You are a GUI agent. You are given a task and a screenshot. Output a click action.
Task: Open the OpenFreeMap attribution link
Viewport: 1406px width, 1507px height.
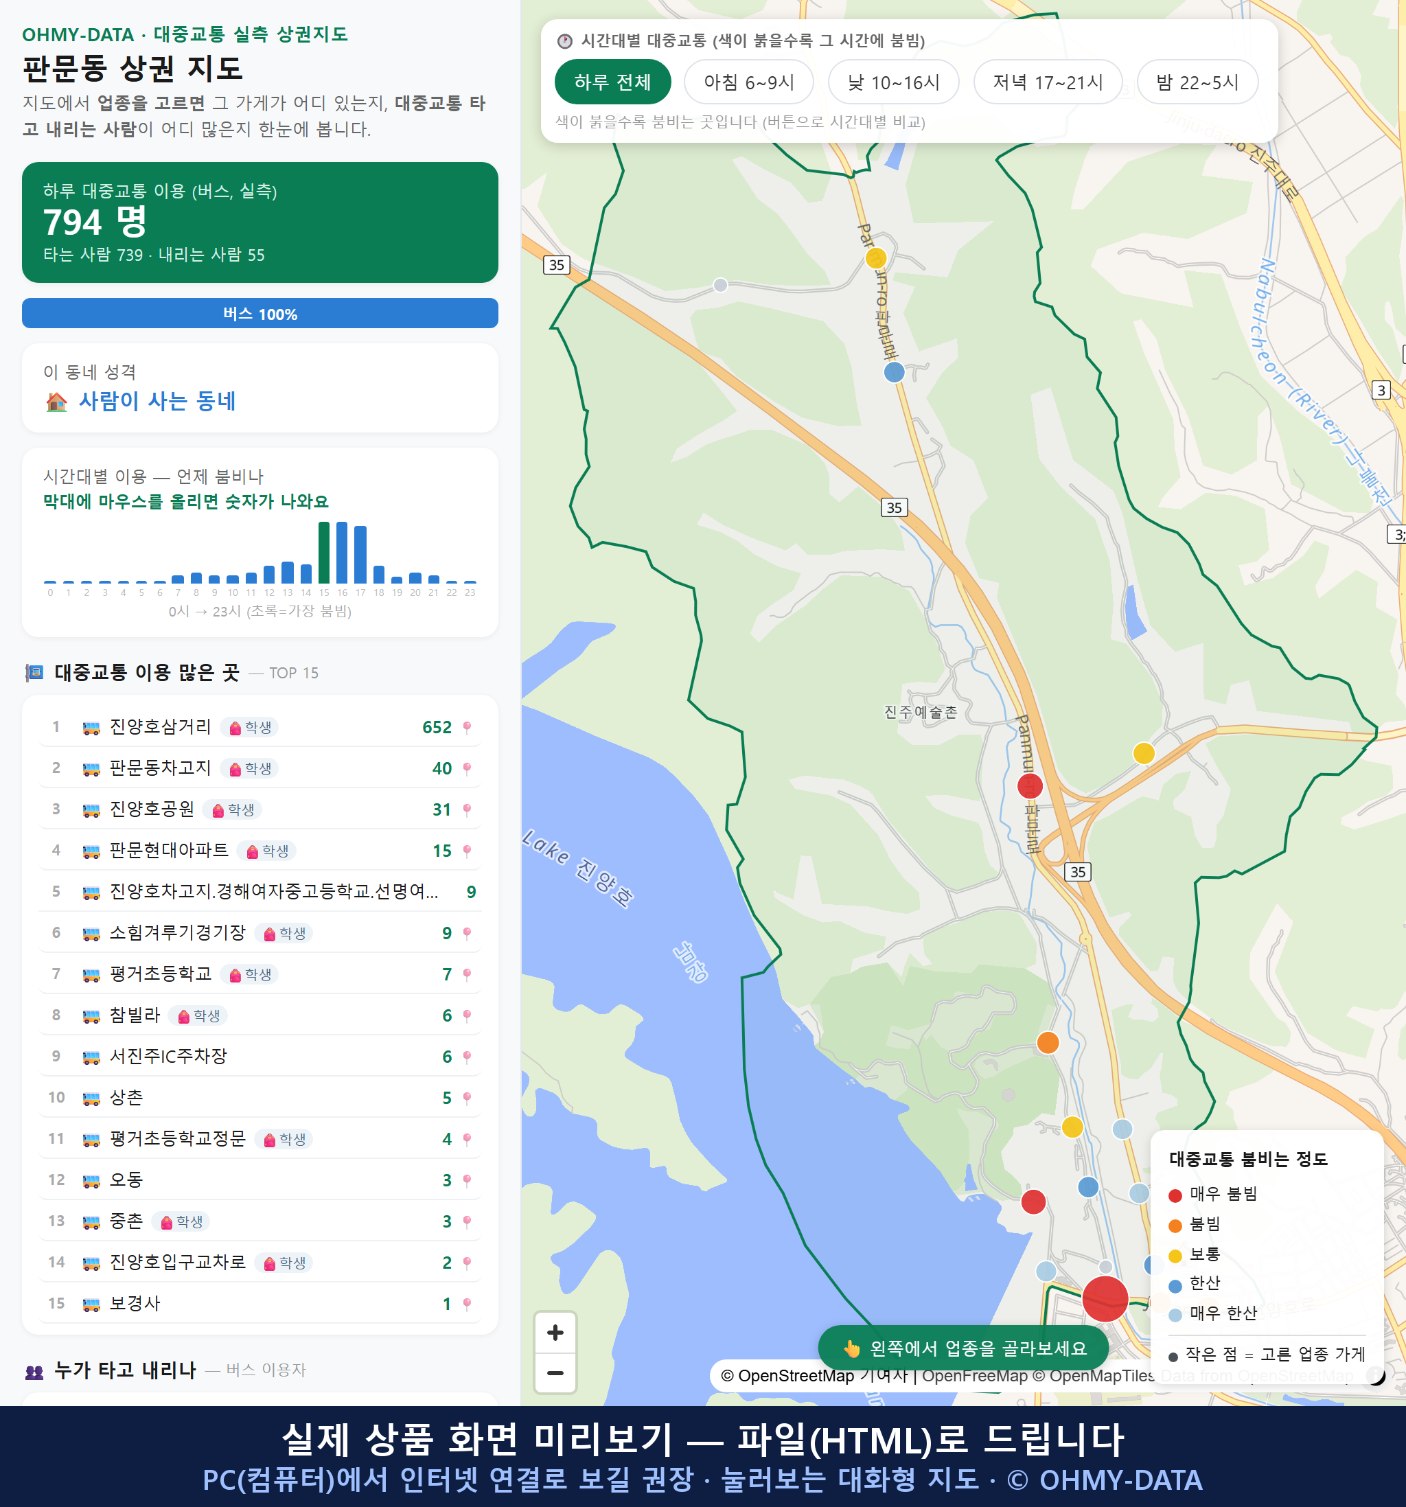tap(975, 1375)
